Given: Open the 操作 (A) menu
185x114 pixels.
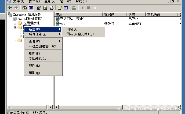Looking at the screenshot, I should (x=34, y=1).
